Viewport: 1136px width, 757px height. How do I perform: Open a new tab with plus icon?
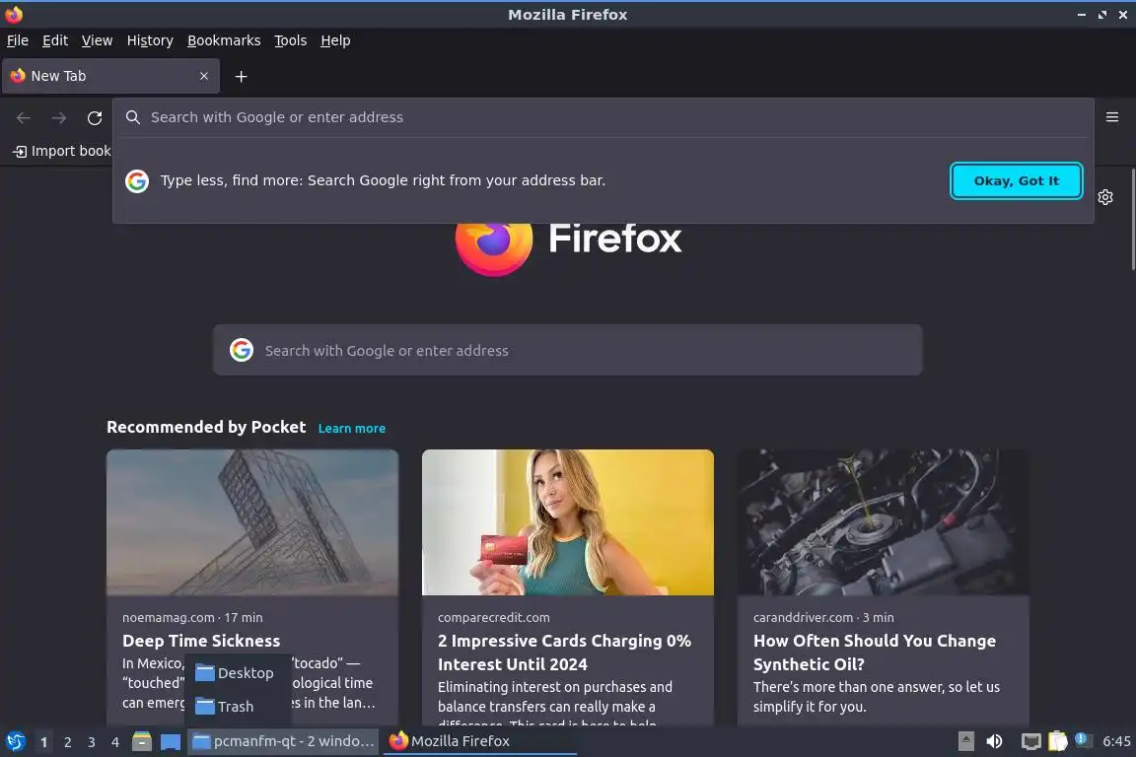242,76
